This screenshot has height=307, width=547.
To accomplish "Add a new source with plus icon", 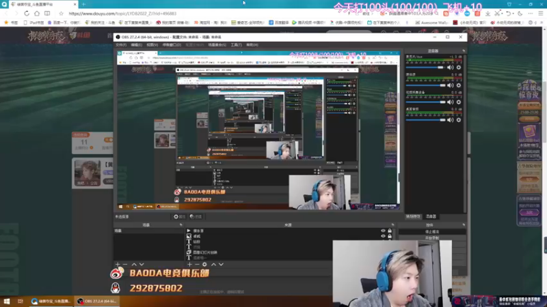I will (x=189, y=265).
